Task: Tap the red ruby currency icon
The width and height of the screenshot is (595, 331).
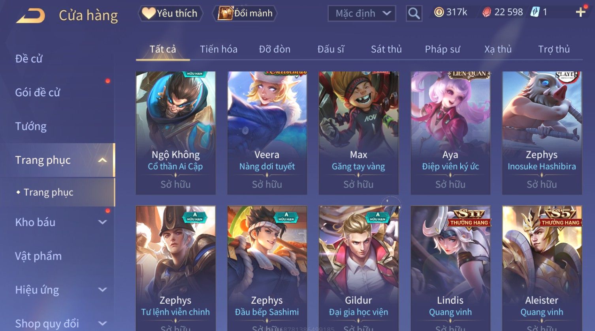Action: [x=487, y=12]
